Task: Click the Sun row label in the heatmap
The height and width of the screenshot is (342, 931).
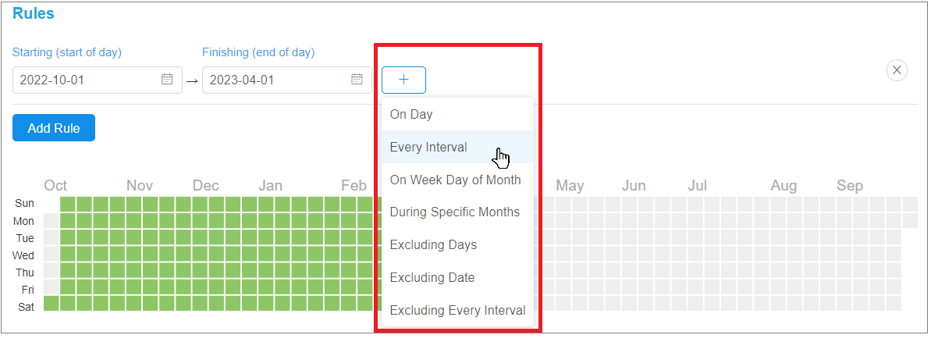Action: tap(24, 204)
